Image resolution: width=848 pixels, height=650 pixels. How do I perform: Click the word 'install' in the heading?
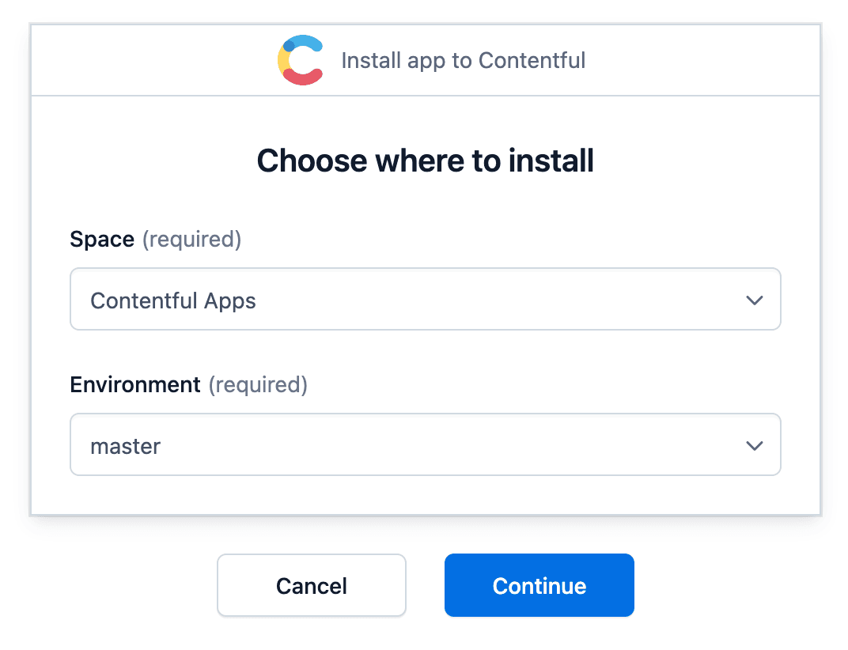(551, 161)
